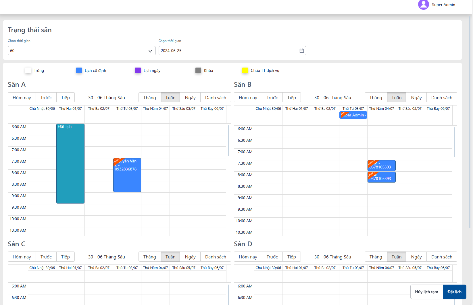Click Trước in Sân C calendar
This screenshot has height=305, width=473.
tap(46, 257)
